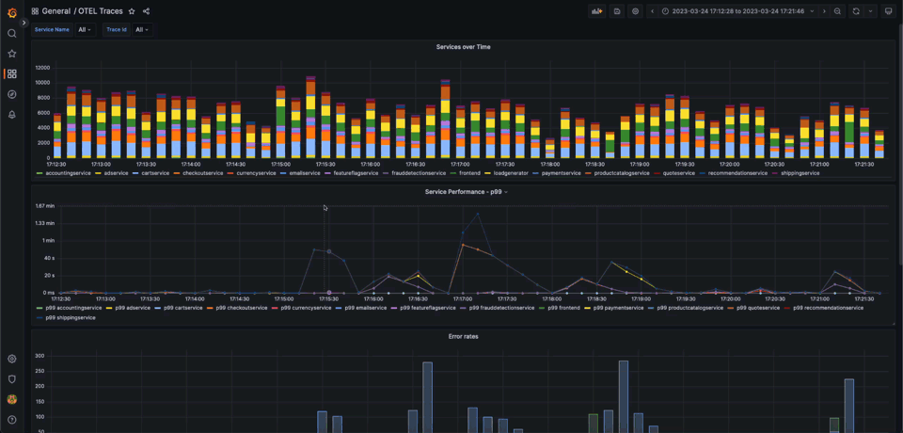Mark dashboard as favorite with star
Image resolution: width=903 pixels, height=433 pixels.
click(x=132, y=11)
